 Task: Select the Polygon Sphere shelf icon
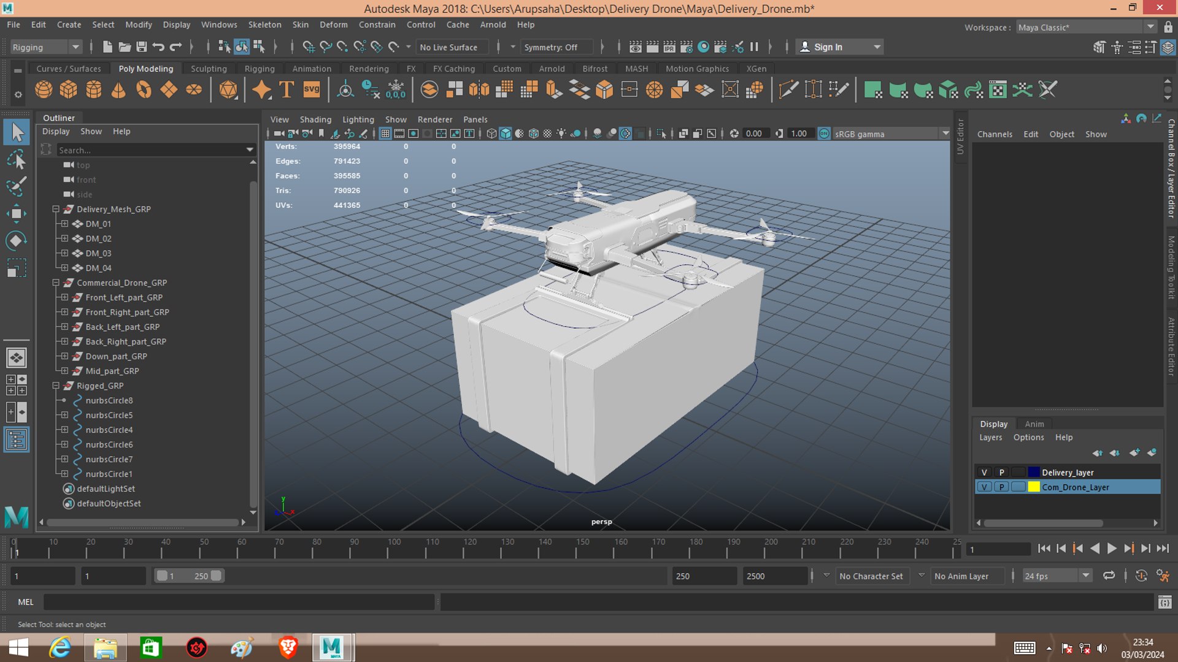click(44, 90)
